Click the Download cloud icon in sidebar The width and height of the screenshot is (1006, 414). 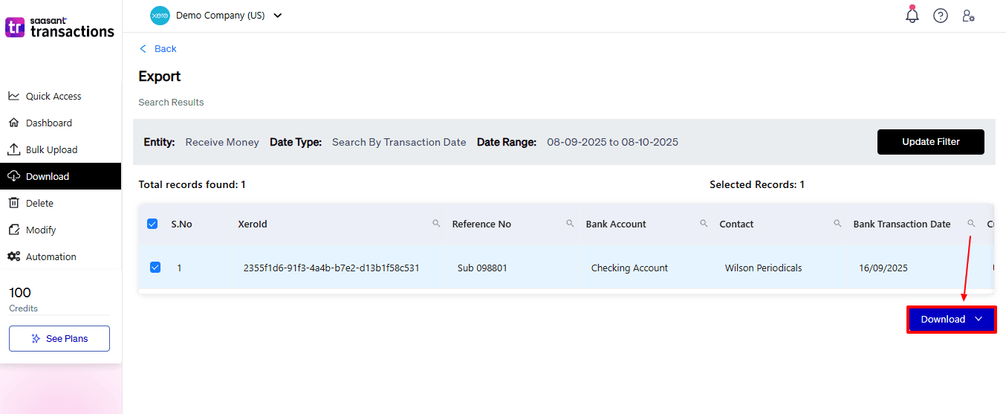pyautogui.click(x=13, y=176)
